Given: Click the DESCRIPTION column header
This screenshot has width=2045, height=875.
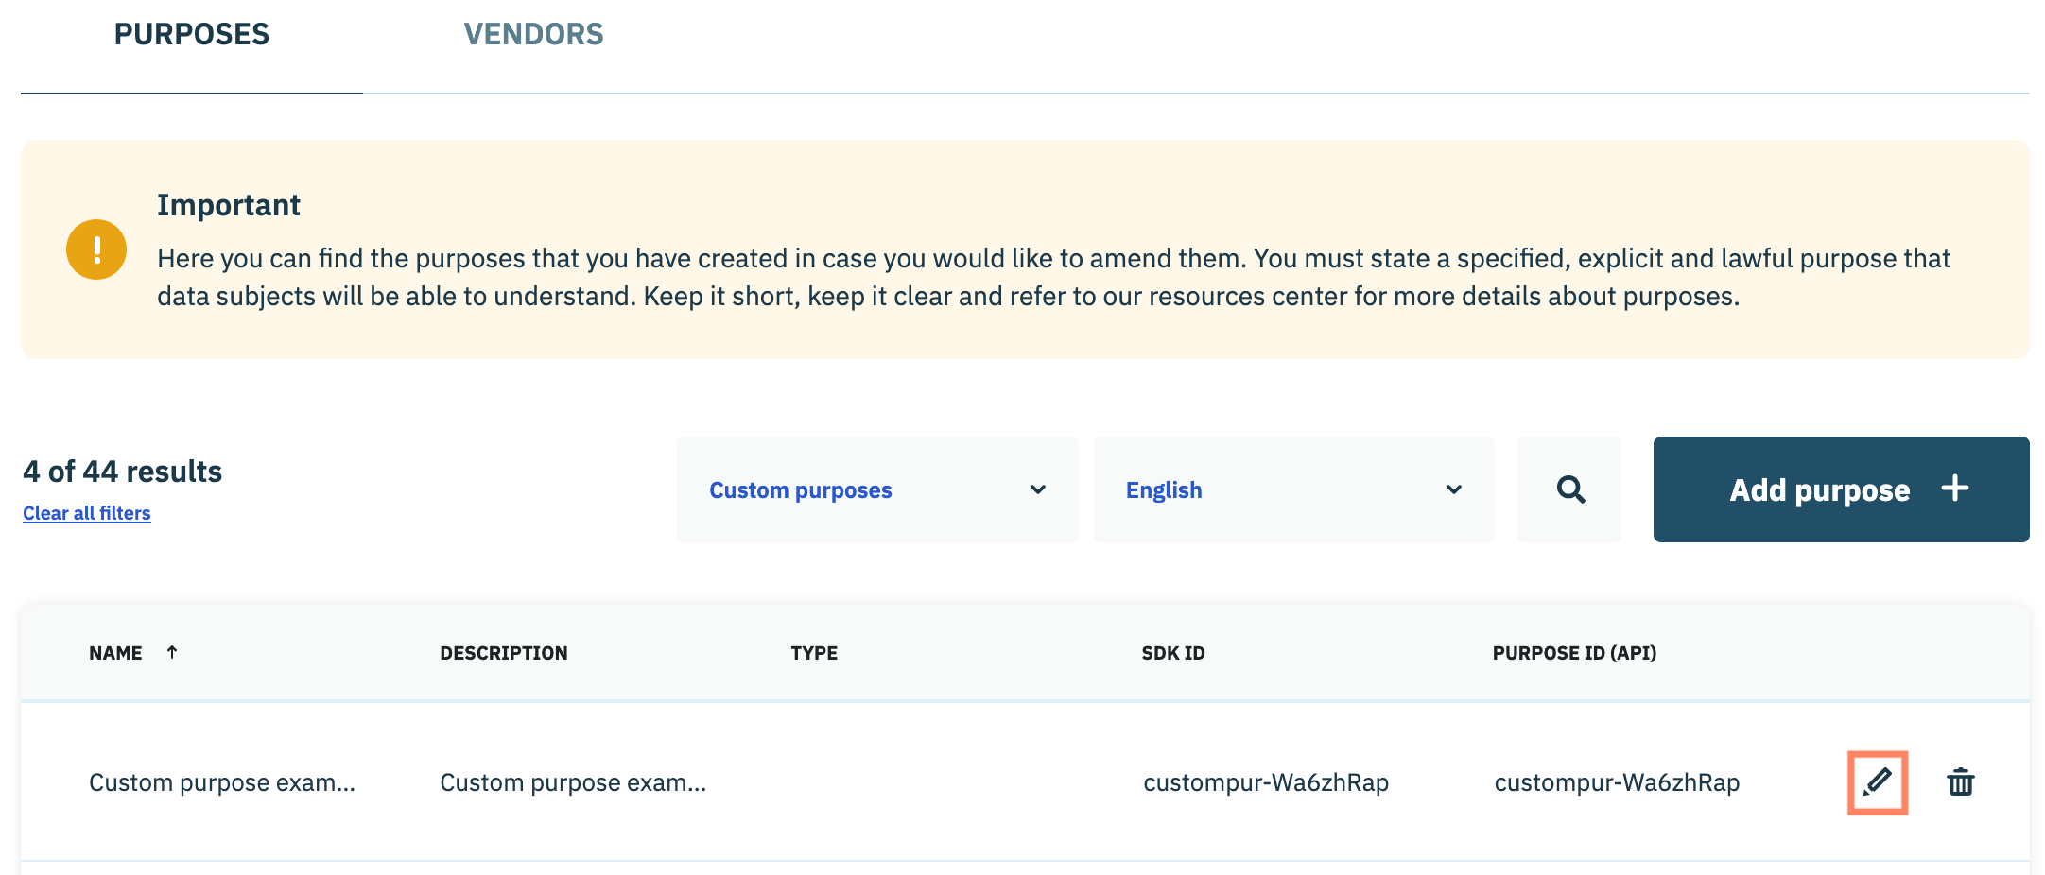Looking at the screenshot, I should click(503, 653).
